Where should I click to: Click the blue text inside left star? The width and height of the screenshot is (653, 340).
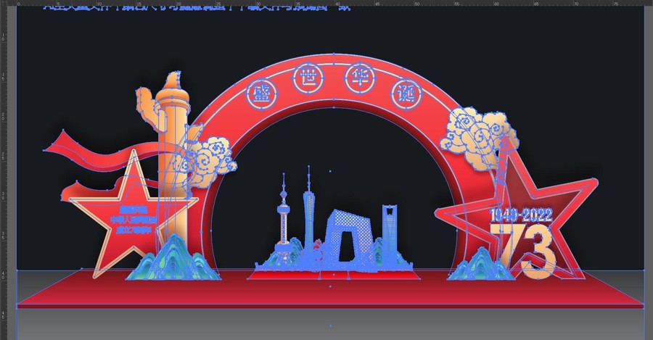134,220
